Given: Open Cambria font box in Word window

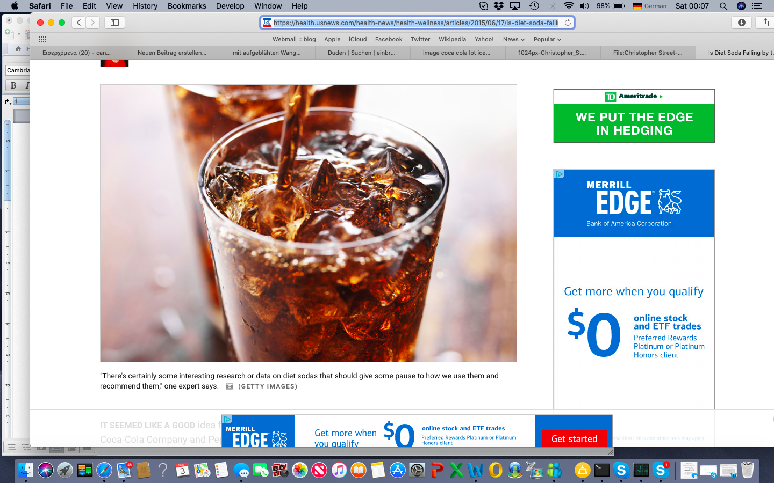Looking at the screenshot, I should coord(18,70).
